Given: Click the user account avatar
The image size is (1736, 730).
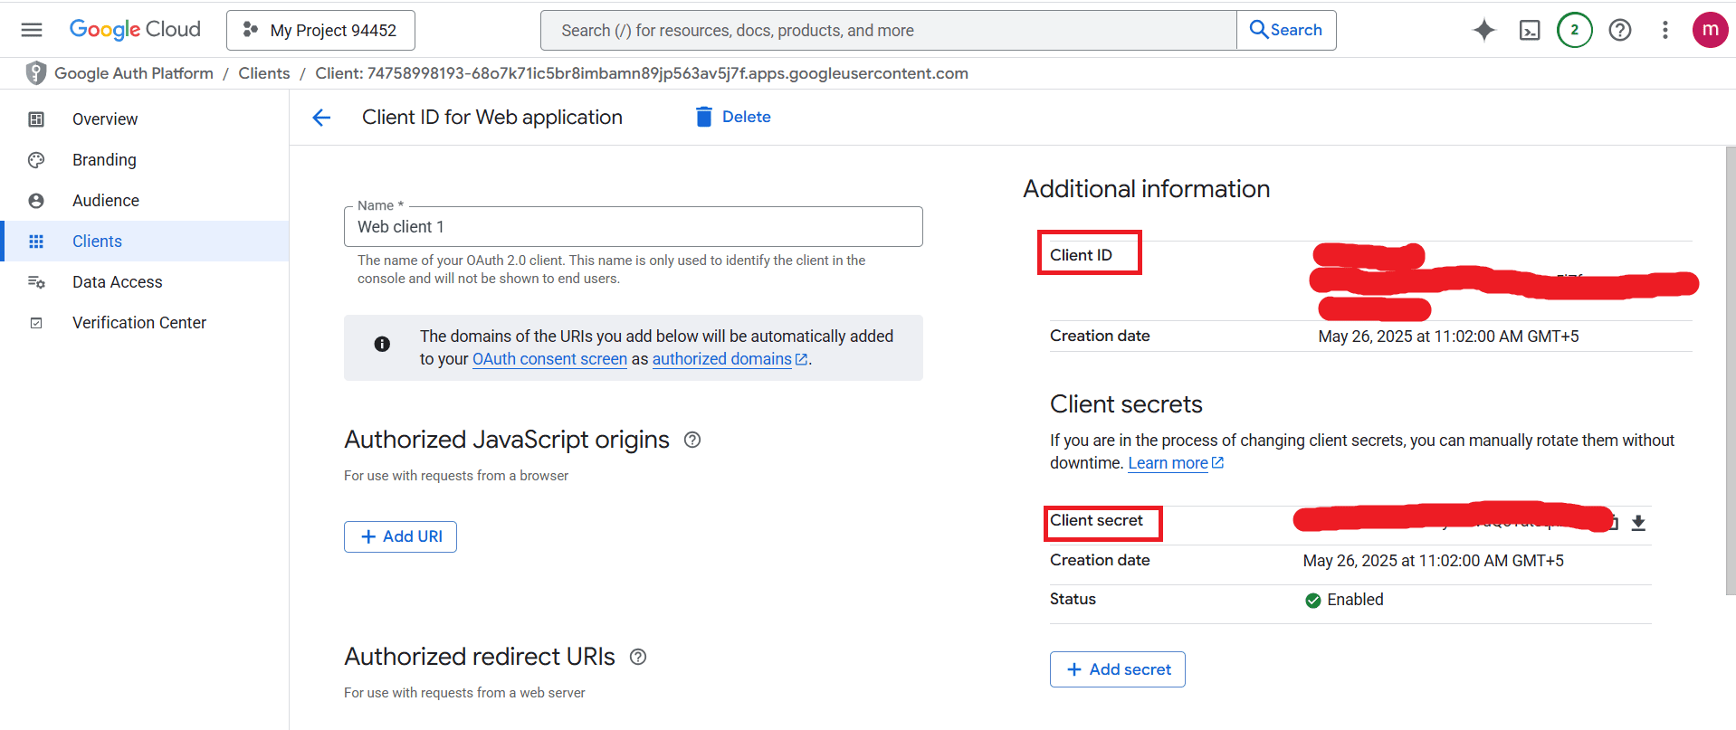Looking at the screenshot, I should [1709, 30].
